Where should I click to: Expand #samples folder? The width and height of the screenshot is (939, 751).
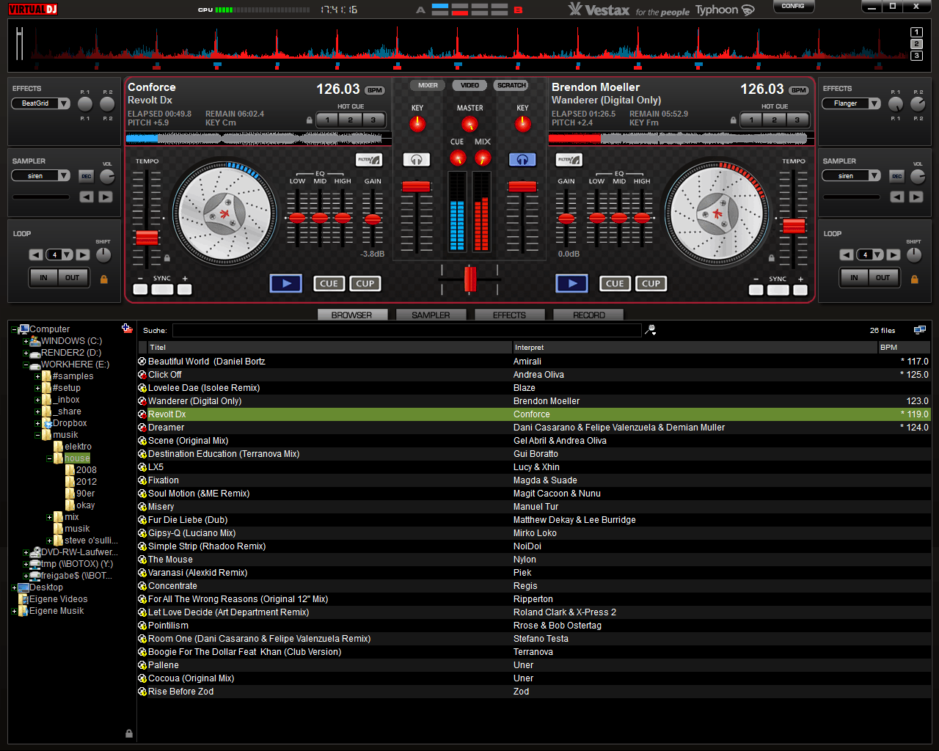point(37,376)
